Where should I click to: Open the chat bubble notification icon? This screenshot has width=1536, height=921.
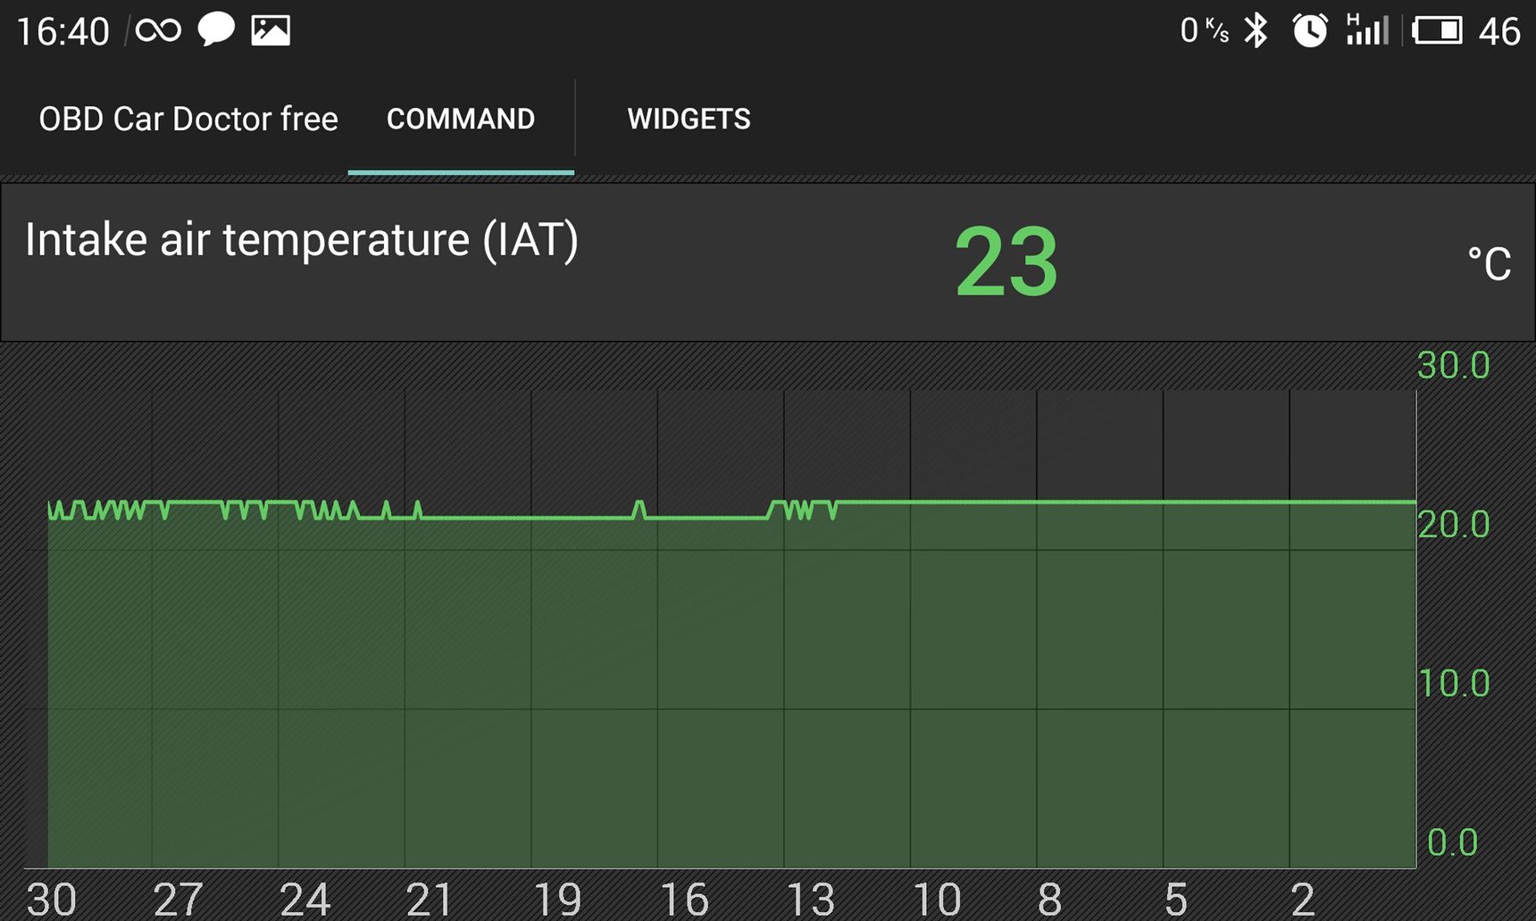coord(216,29)
